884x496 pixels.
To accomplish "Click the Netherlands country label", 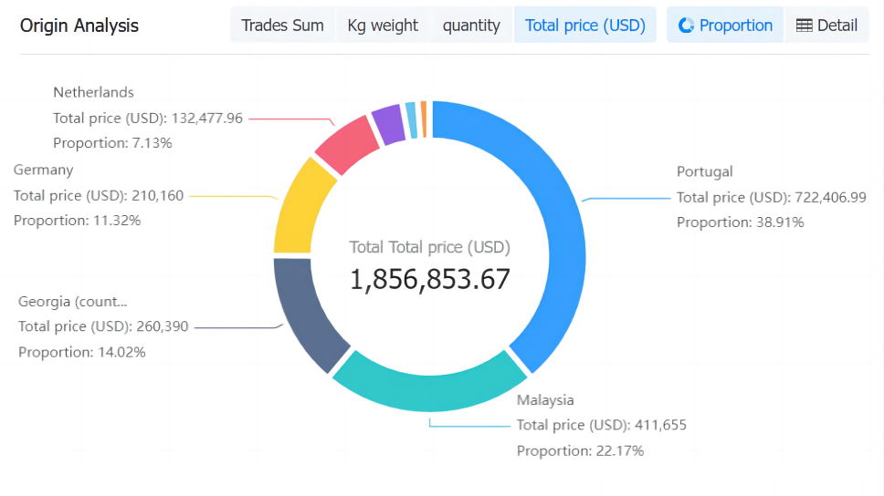I will (93, 92).
